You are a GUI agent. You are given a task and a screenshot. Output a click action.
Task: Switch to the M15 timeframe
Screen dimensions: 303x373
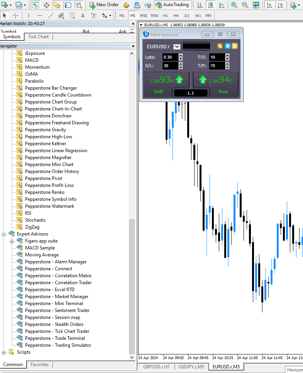144,16
